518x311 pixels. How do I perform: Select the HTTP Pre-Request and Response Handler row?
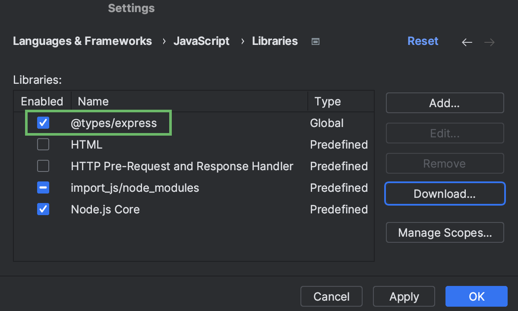(x=182, y=166)
